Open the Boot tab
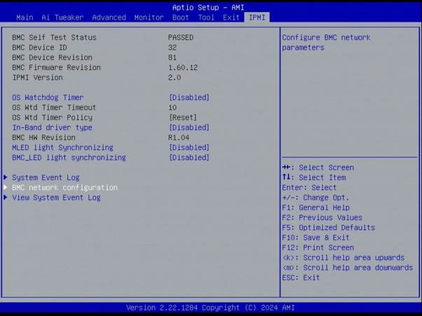 click(181, 18)
